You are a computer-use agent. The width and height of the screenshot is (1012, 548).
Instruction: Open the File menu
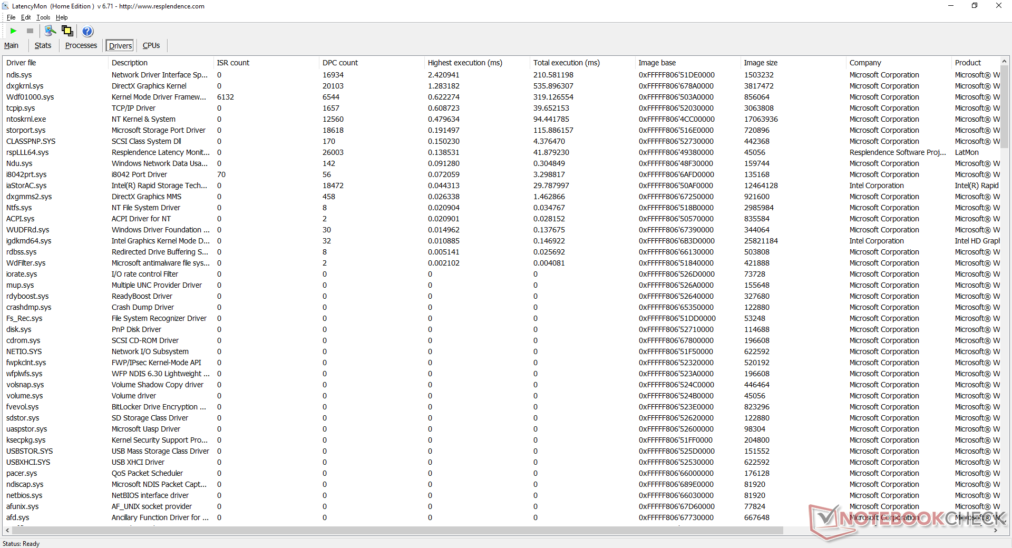coord(11,17)
